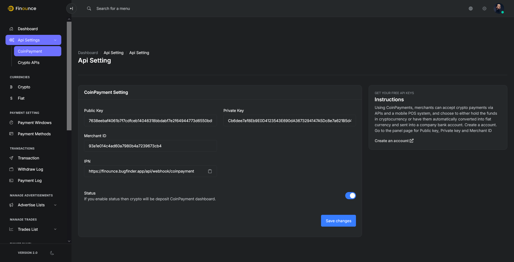Open the Dashboard menu item
This screenshot has width=514, height=262.
tap(33, 29)
